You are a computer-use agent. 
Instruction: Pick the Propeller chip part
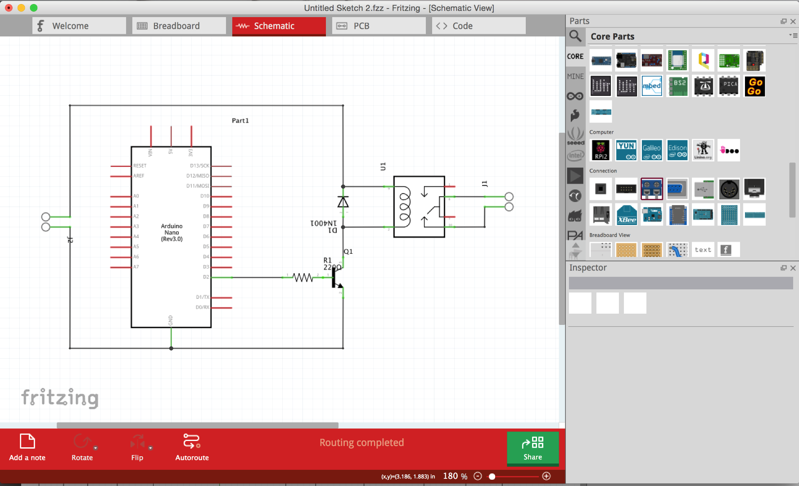[703, 86]
